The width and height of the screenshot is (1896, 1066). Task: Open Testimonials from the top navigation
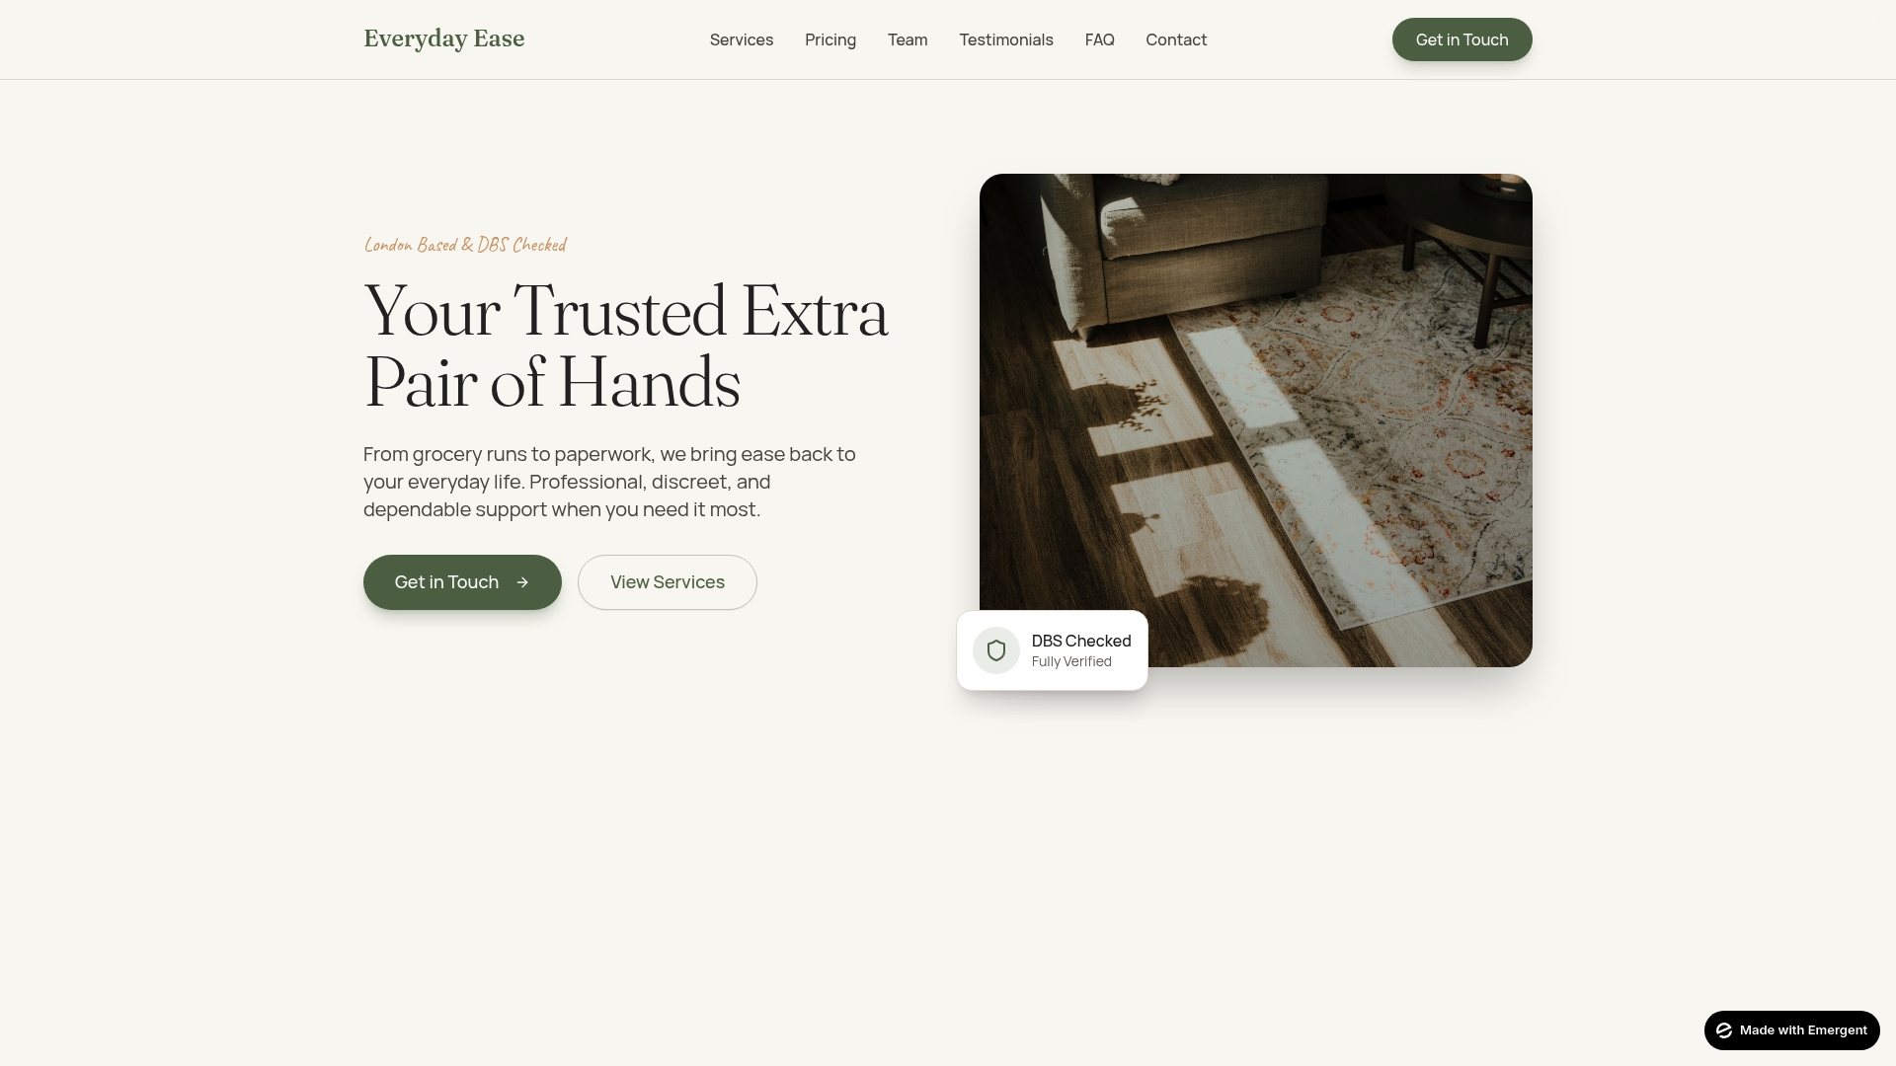coord(1006,39)
